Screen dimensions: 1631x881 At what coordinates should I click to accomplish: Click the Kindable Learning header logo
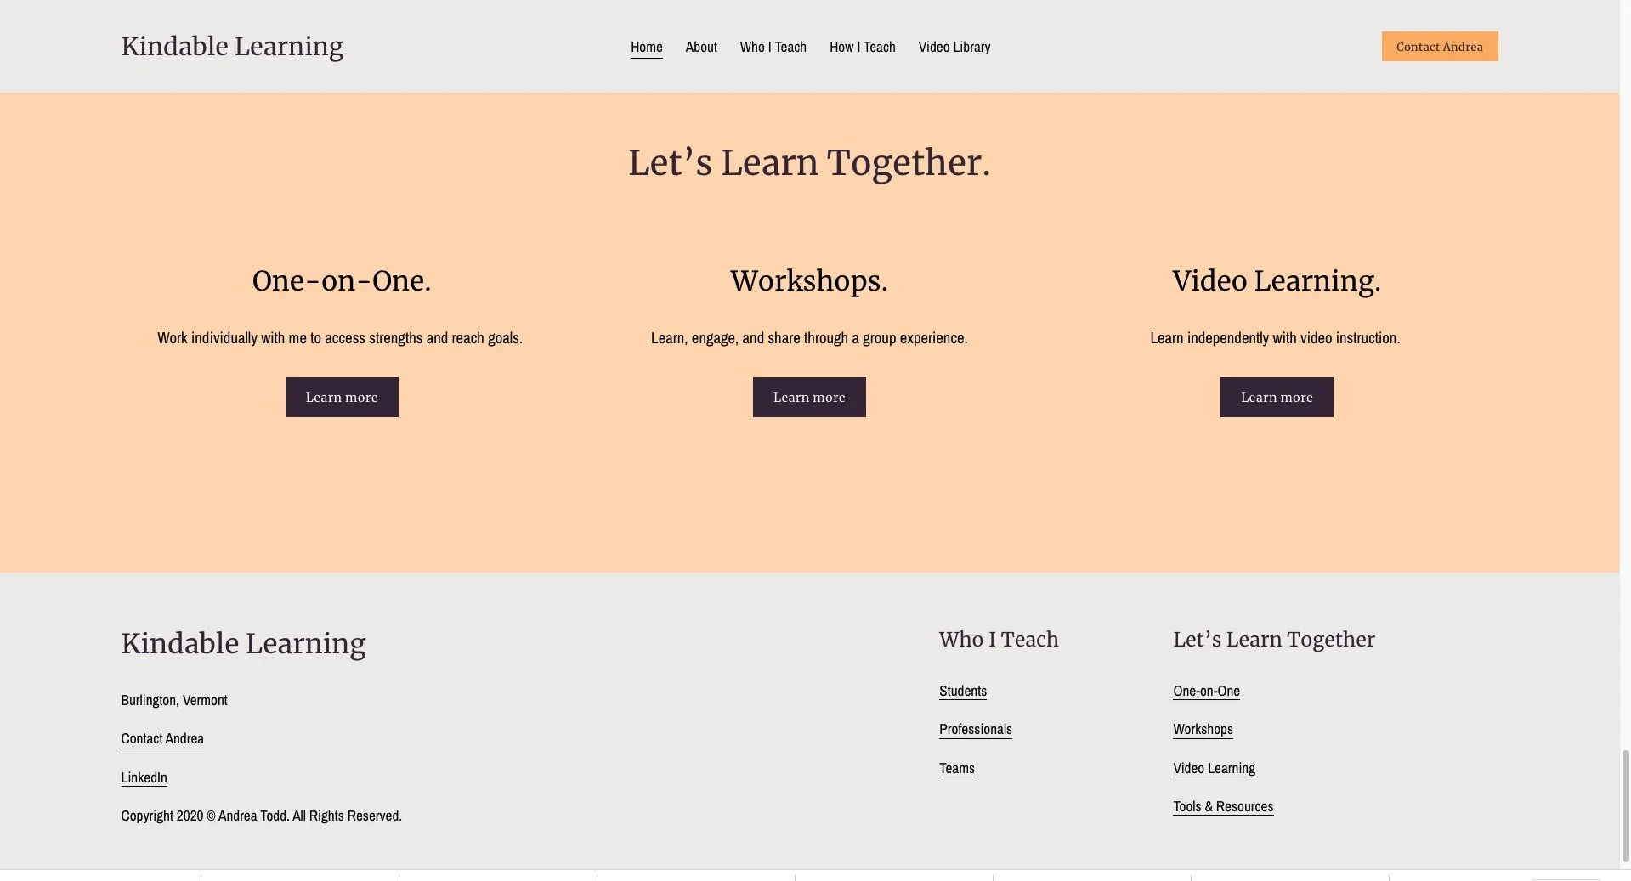click(x=232, y=47)
